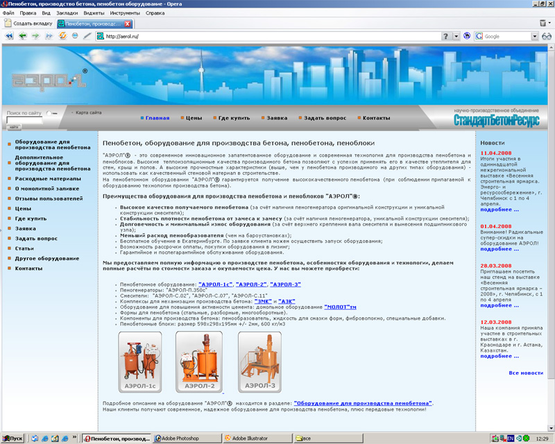
Task: Open the Google search engine dropdown
Action: click(534, 36)
